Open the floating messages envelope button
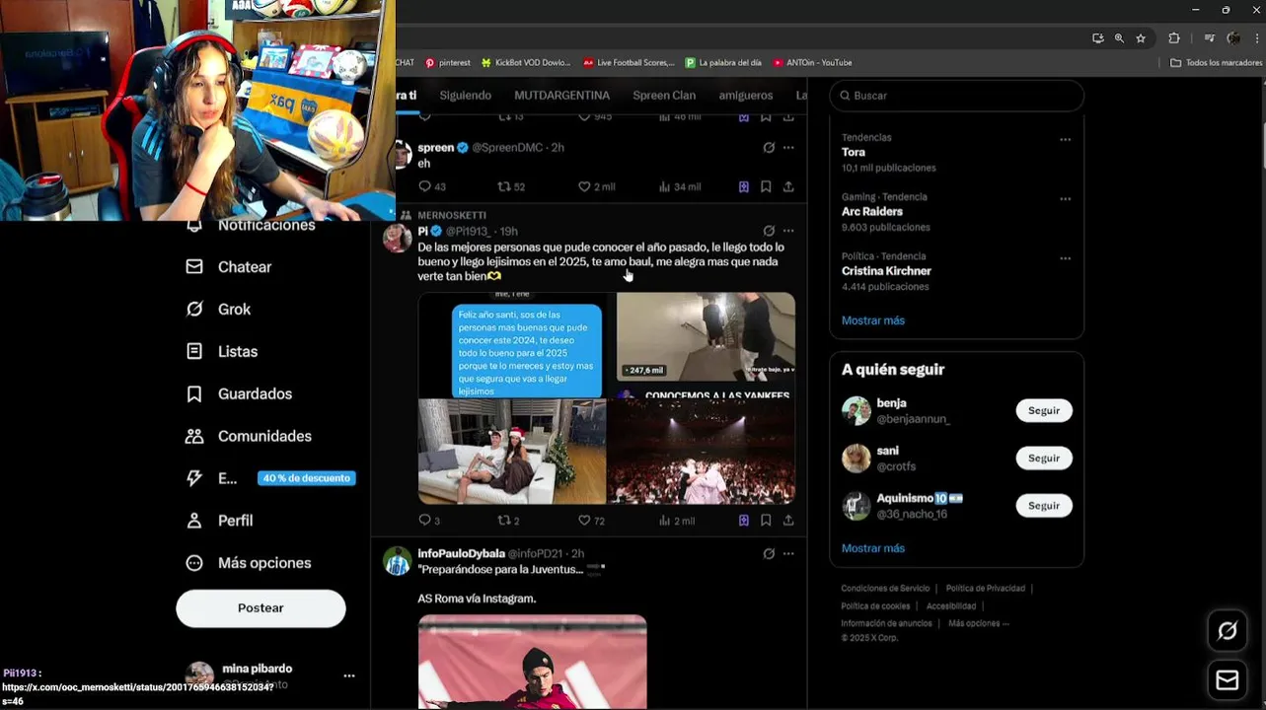1266x710 pixels. point(1227,680)
